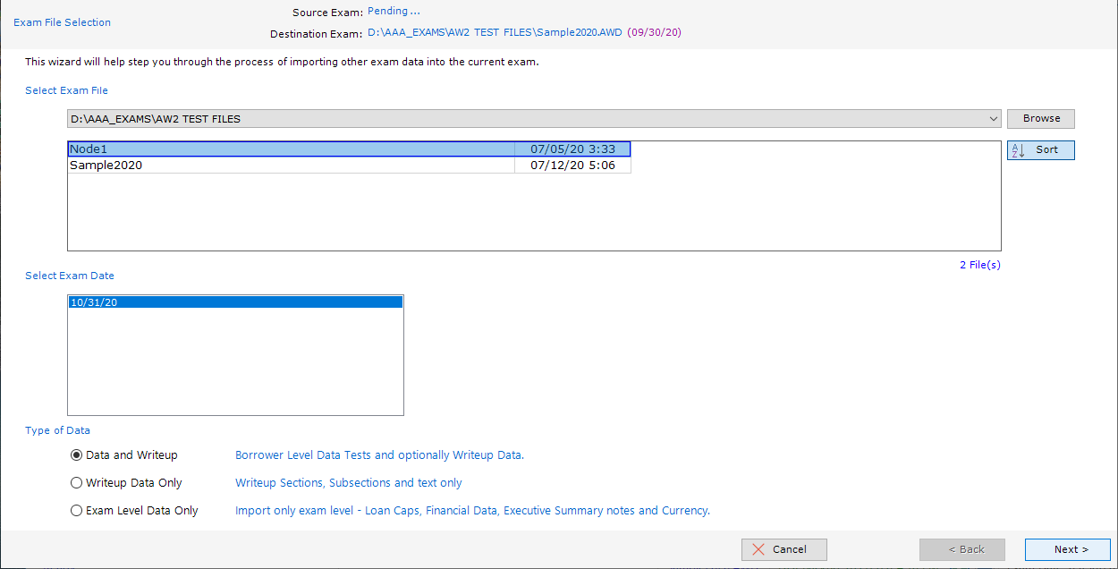Expand the exam folder path dropdown

coord(994,119)
